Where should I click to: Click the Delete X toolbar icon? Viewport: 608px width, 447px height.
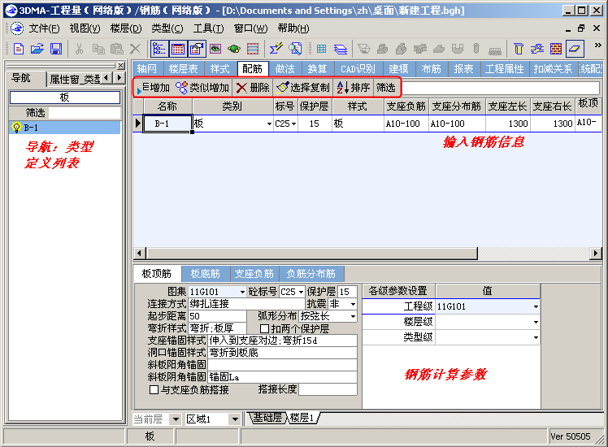135,49
